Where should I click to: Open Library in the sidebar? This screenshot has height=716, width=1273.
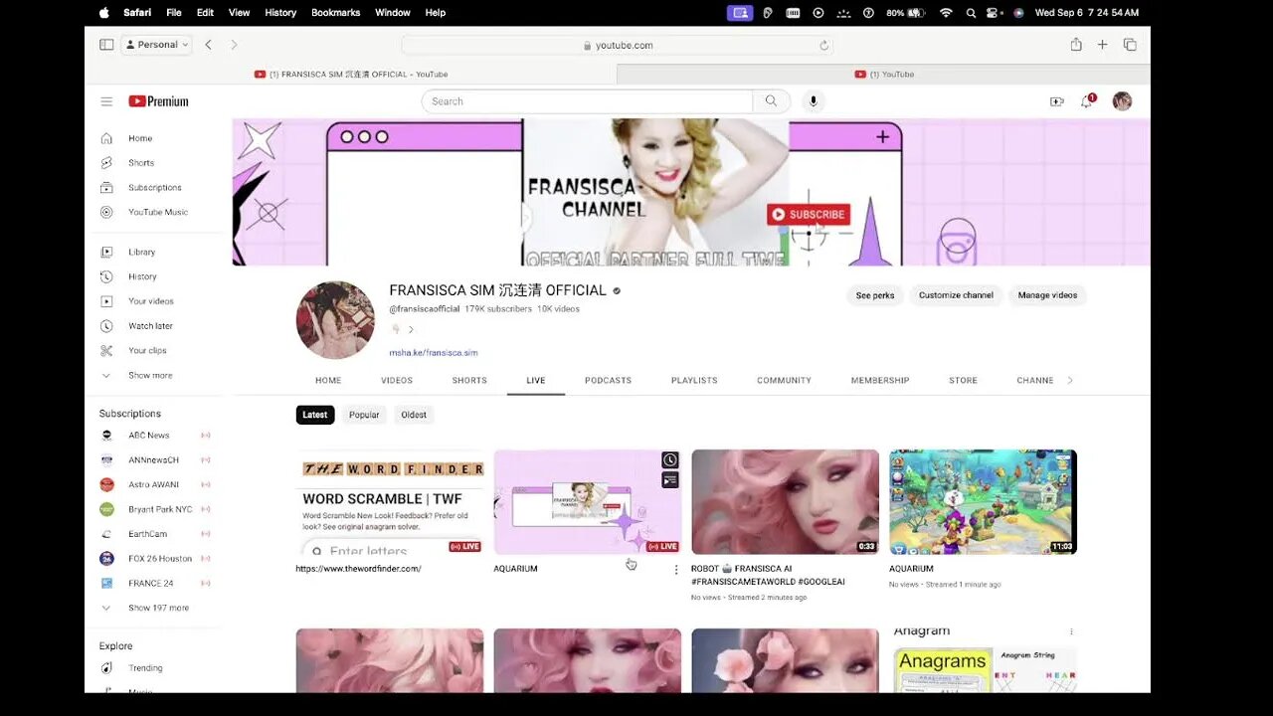pyautogui.click(x=142, y=253)
